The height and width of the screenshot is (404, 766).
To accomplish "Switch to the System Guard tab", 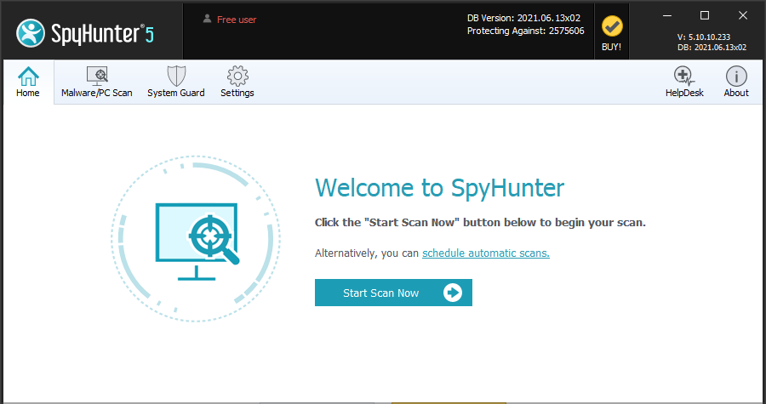I will click(x=176, y=82).
